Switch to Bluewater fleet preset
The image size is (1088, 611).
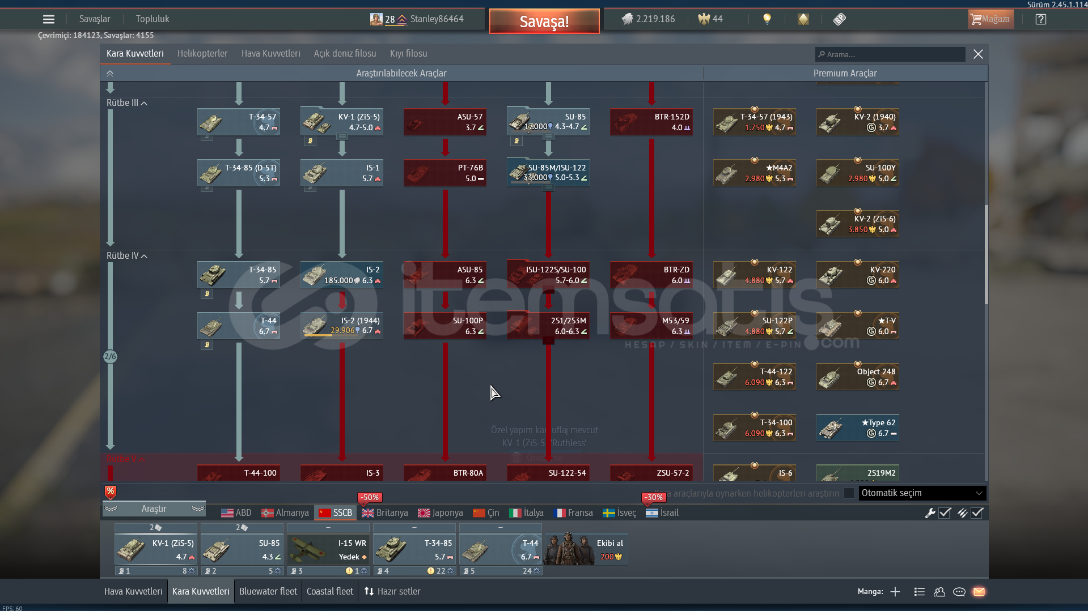[x=268, y=592]
